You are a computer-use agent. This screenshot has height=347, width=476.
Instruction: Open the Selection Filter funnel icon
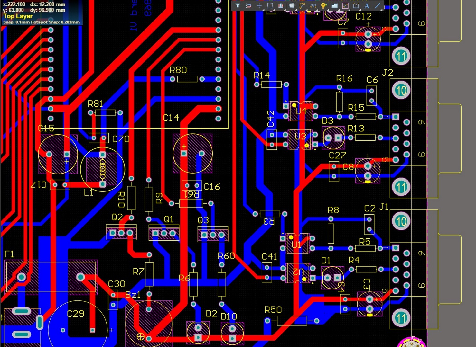238,6
